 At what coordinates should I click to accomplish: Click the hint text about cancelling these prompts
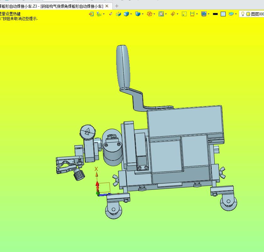tap(19, 19)
